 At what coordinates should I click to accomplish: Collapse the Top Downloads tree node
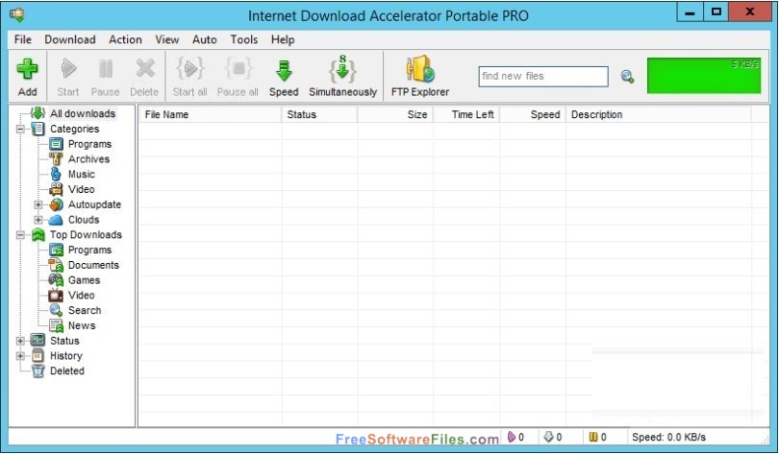point(20,235)
